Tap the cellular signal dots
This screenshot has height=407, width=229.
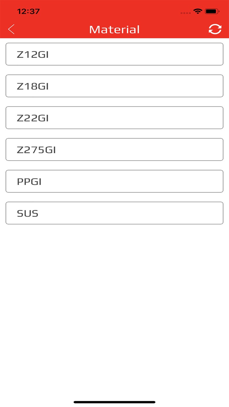pyautogui.click(x=185, y=13)
